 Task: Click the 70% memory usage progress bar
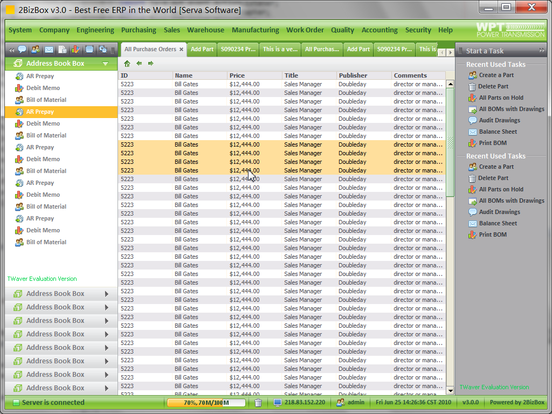pyautogui.click(x=206, y=402)
